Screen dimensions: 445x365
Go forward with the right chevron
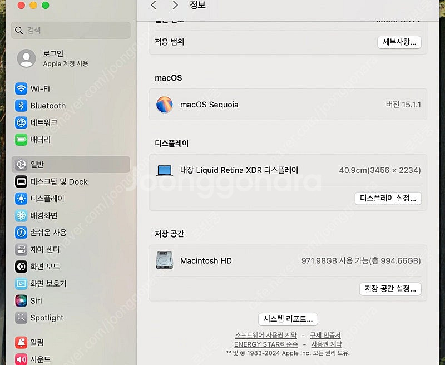pos(175,5)
